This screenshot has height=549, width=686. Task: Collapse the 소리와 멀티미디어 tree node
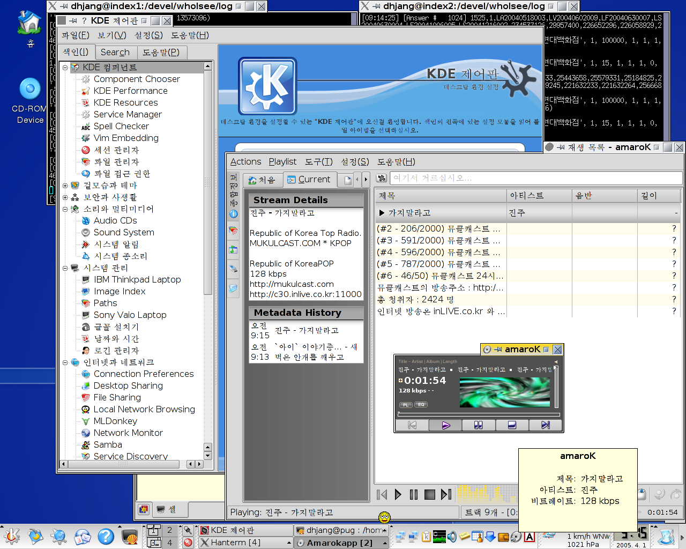click(65, 209)
